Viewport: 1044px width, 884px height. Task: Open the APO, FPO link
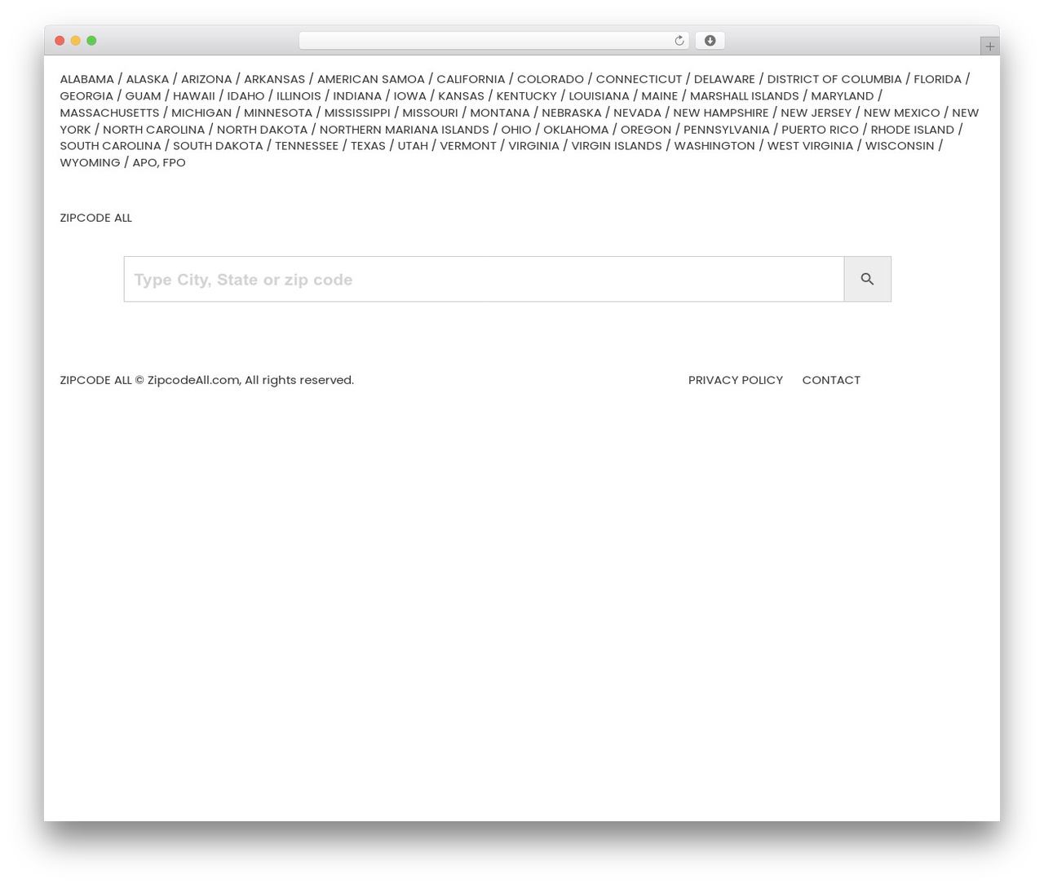(x=159, y=163)
